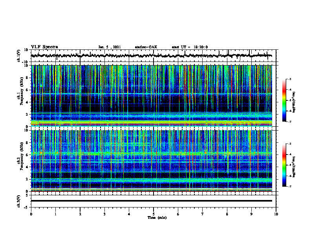Image resolution: width=311 pixels, height=240 pixels.
Task: Click the time axis tick label "6"
Action: pos(178,214)
